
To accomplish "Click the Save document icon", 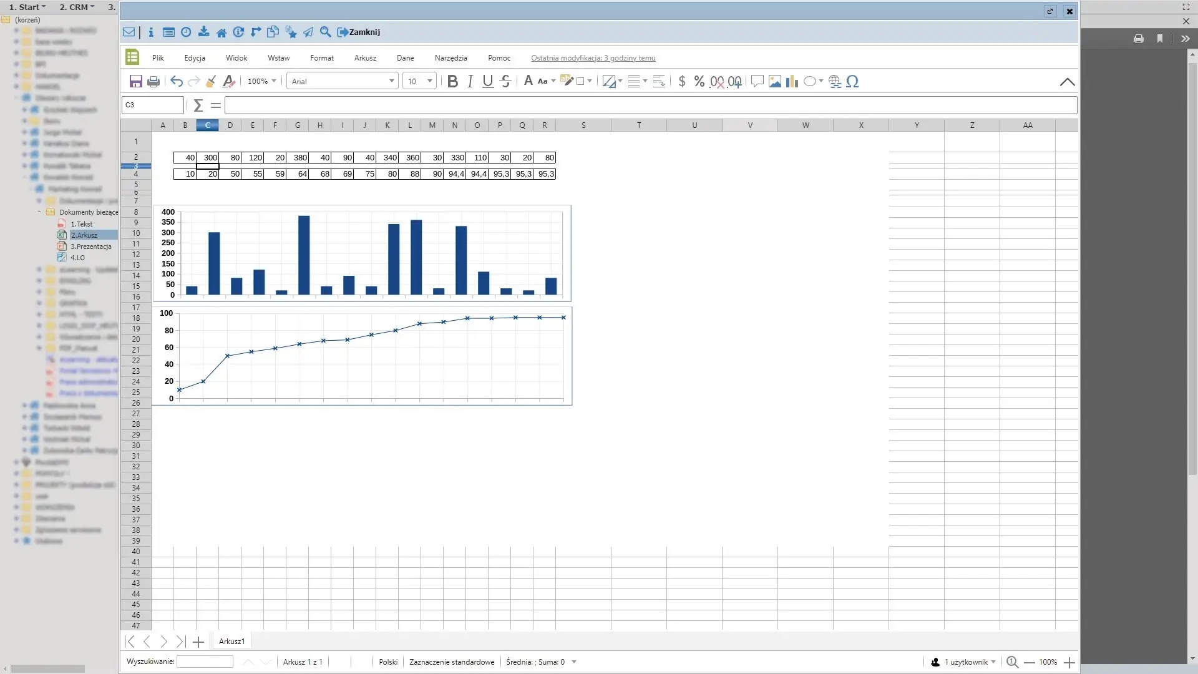I will point(135,81).
